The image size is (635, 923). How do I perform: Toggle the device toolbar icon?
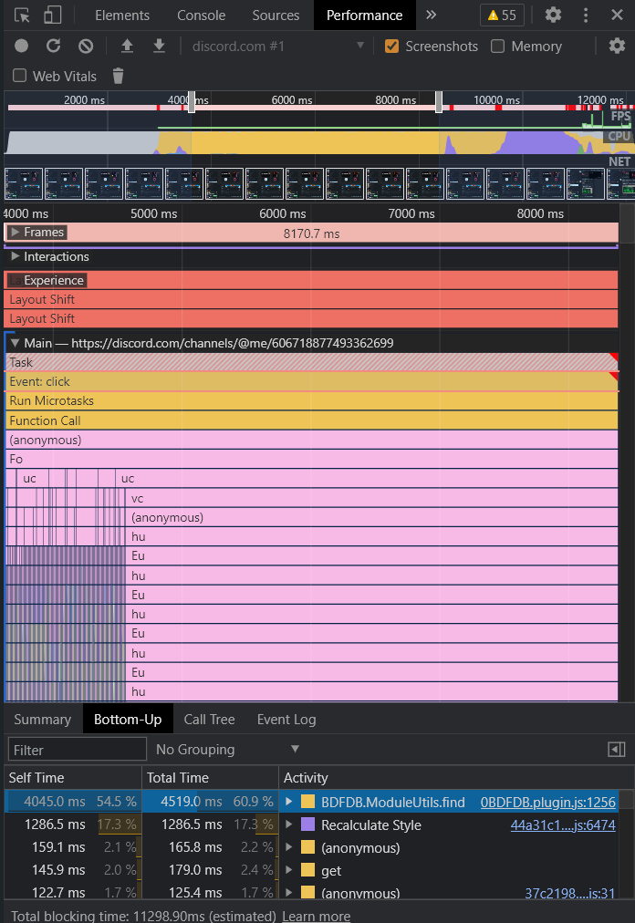[52, 16]
